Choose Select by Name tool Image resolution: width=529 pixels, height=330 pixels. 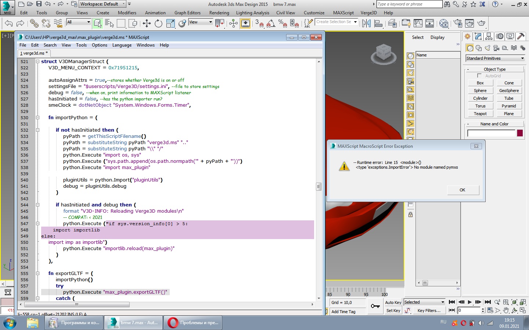point(109,23)
